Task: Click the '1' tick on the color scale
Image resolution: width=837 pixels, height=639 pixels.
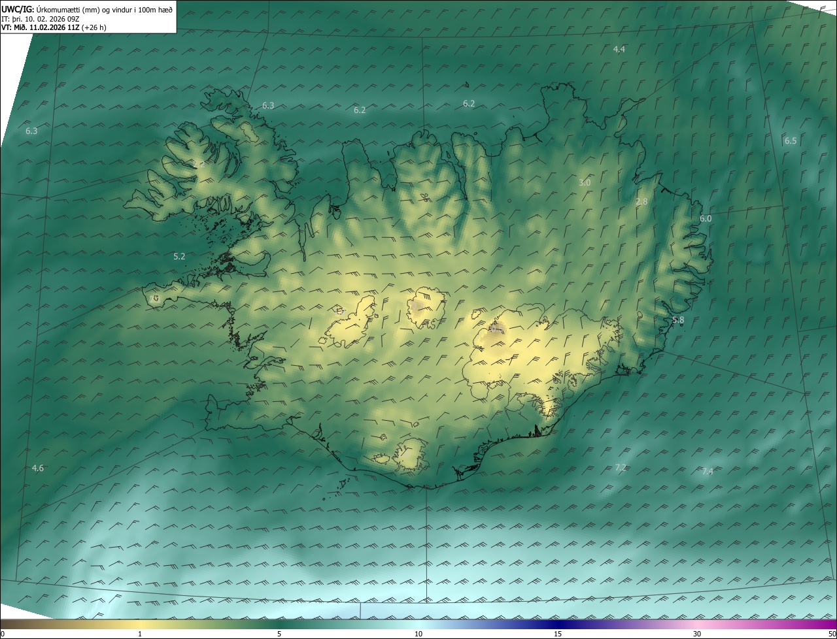Action: coord(140,634)
